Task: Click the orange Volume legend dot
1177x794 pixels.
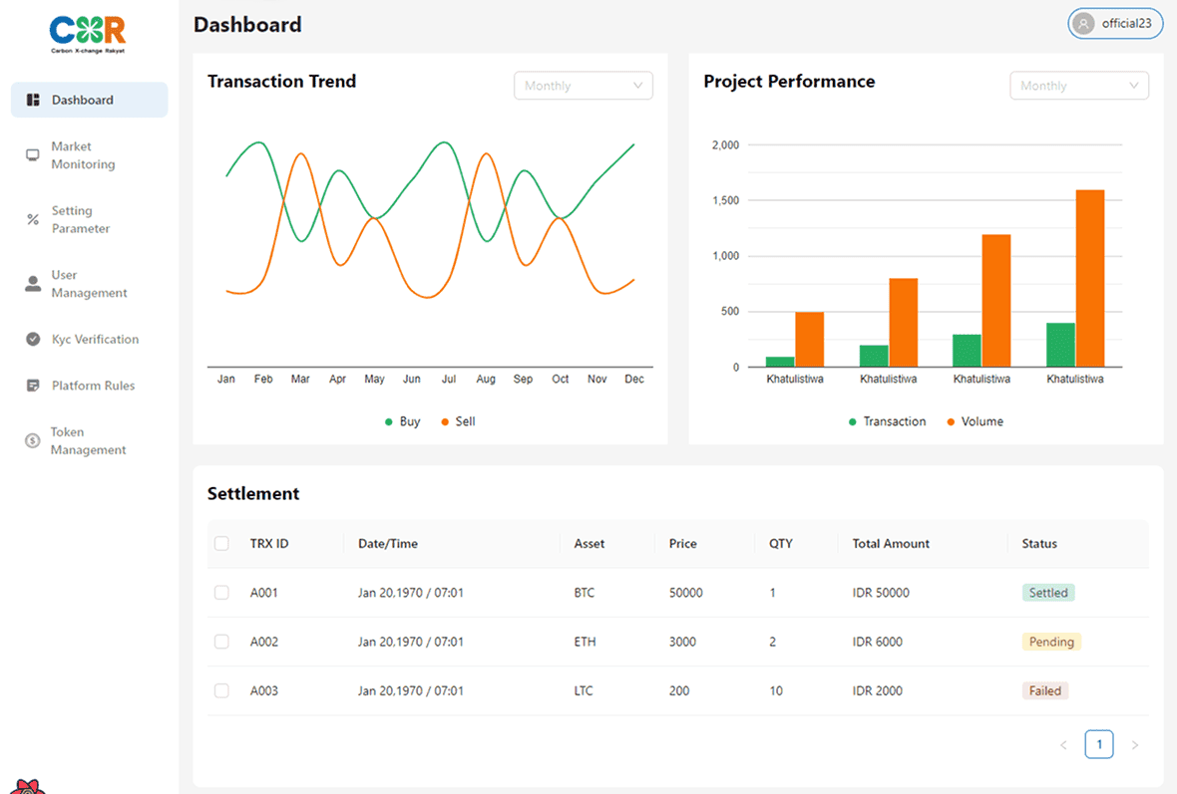Action: click(x=951, y=422)
